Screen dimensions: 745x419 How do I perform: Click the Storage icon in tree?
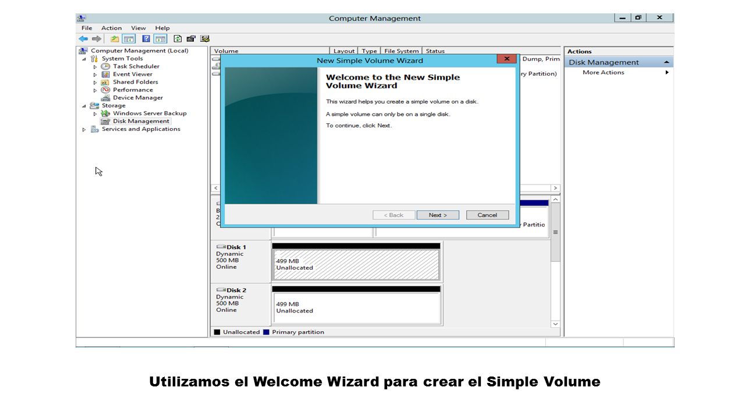[94, 106]
